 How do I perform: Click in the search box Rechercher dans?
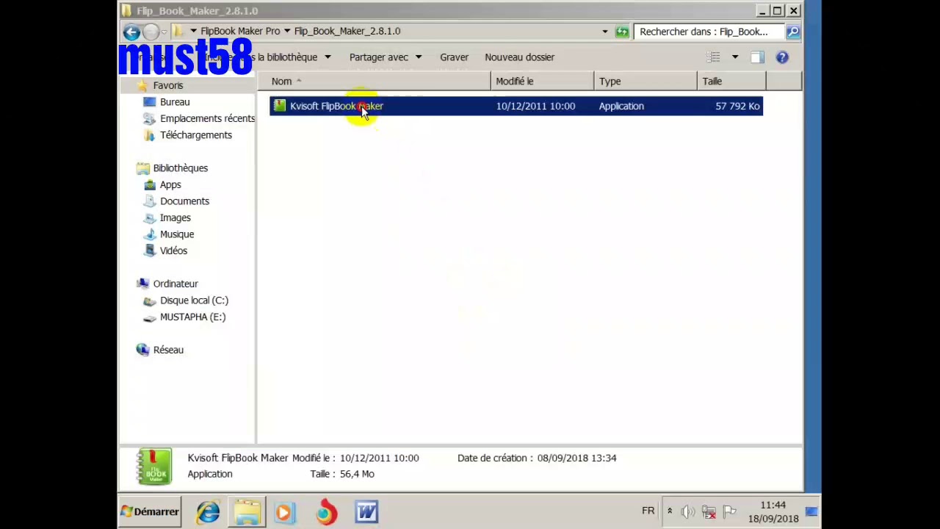[x=709, y=32]
